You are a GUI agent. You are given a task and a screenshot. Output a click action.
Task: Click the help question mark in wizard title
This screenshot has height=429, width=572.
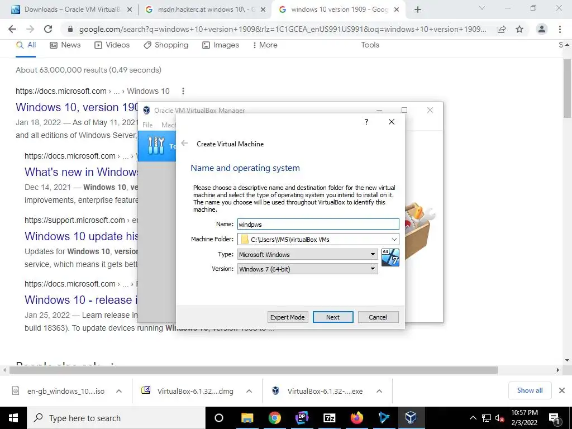[x=366, y=121]
